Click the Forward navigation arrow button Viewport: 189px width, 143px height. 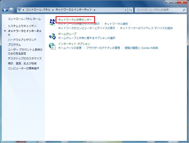point(11,10)
